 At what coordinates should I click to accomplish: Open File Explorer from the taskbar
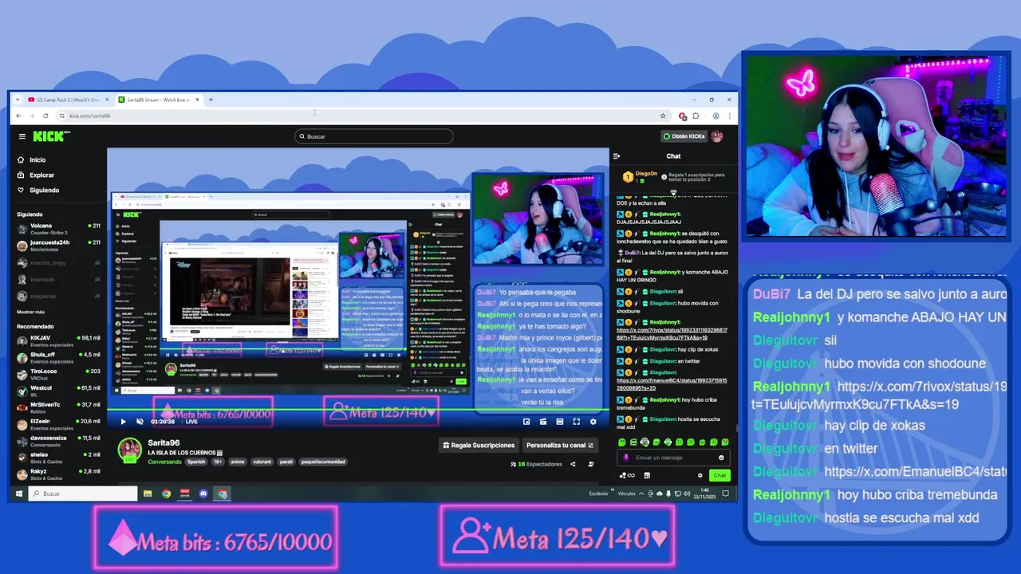[x=148, y=493]
